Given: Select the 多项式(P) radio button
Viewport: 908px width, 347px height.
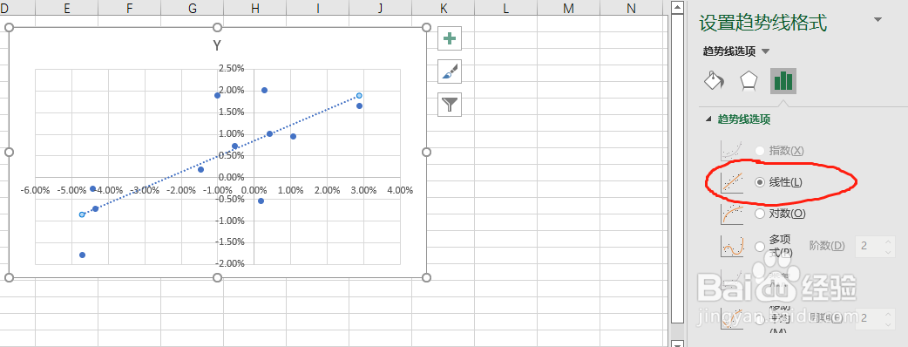Looking at the screenshot, I should tap(760, 246).
